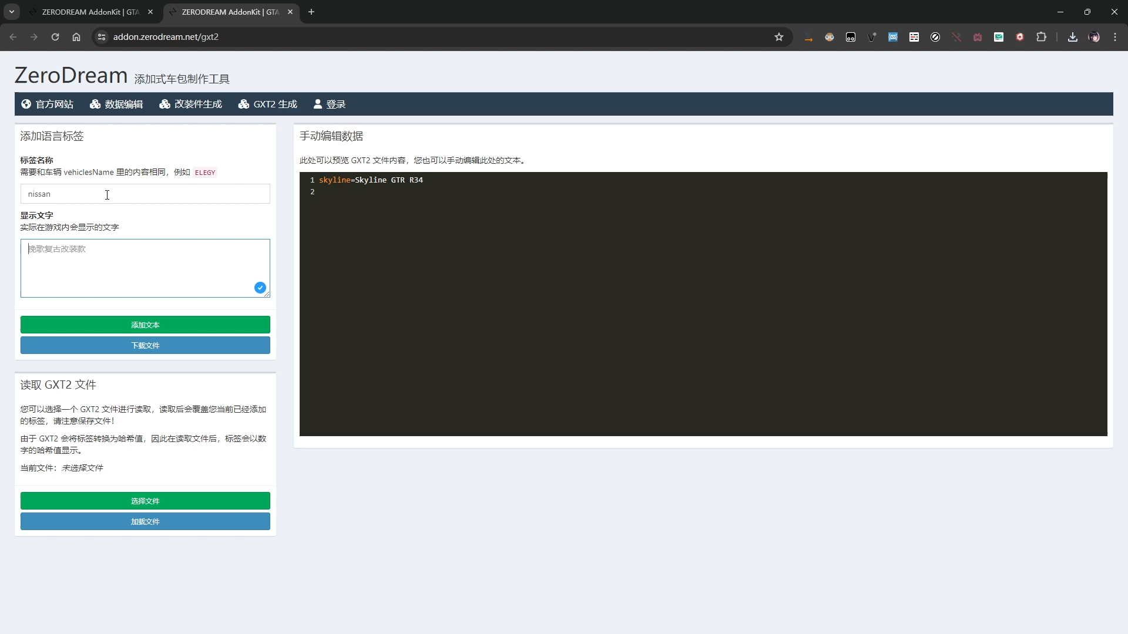Open 改装件生成 in the navigation bar
The image size is (1128, 634).
tap(190, 104)
